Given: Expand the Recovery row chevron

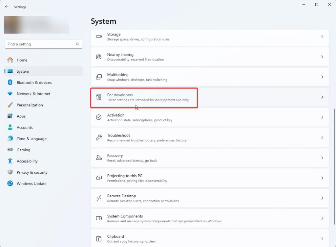Looking at the screenshot, I should point(322,158).
